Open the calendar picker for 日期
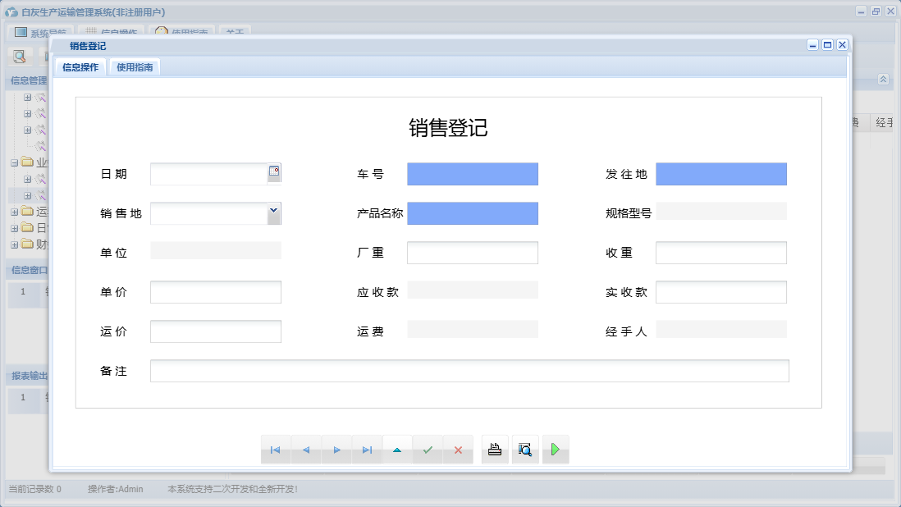Screen dimensions: 901x507 (x=274, y=170)
